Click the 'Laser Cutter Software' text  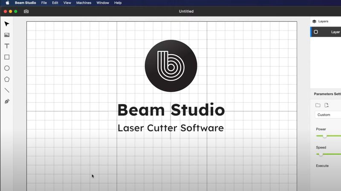(171, 128)
